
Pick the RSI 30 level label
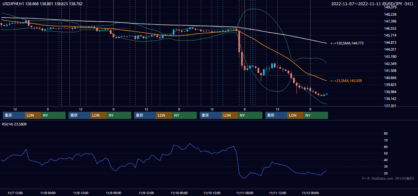386,167
